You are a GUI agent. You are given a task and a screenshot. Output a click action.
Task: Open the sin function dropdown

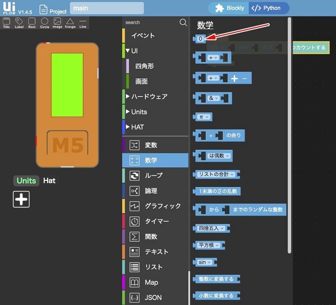[209, 262]
